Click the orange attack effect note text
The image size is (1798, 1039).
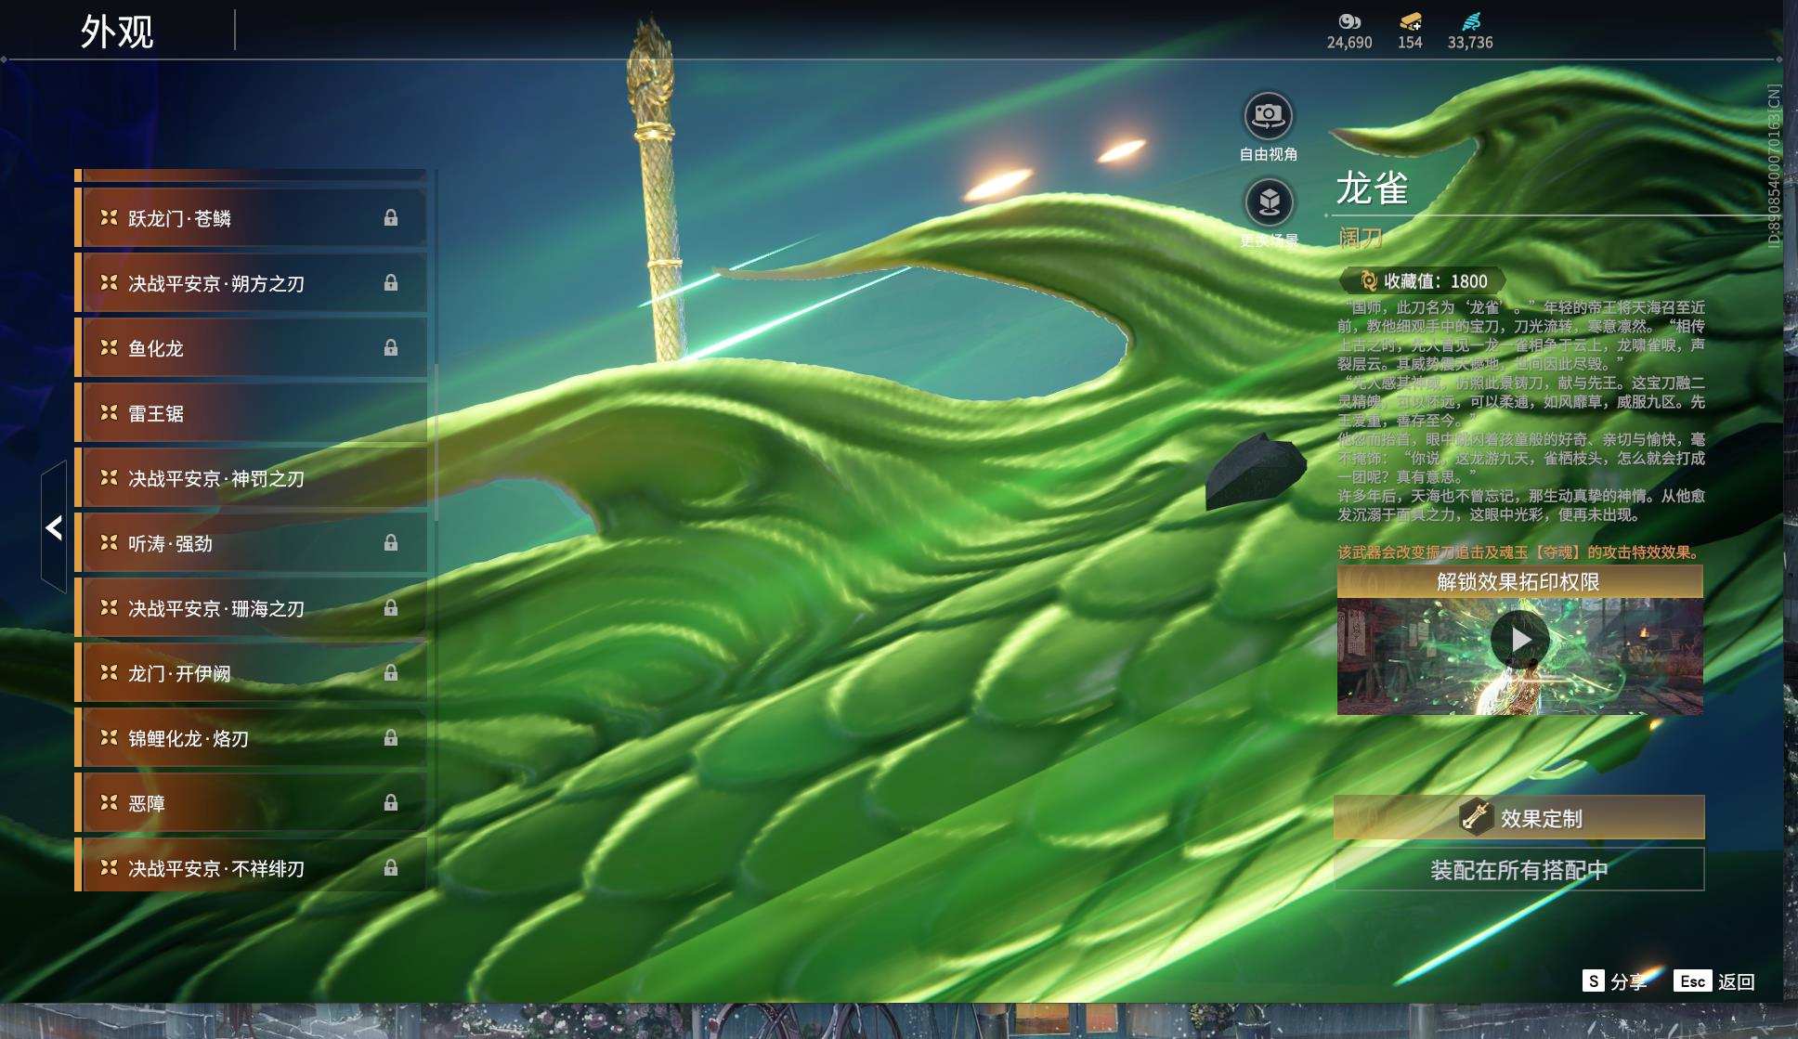point(1520,552)
